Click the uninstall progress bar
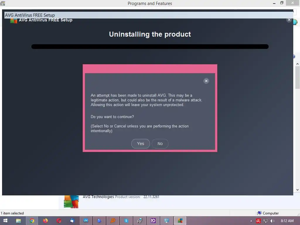Screen dimensions: 300x225 [x=150, y=47]
